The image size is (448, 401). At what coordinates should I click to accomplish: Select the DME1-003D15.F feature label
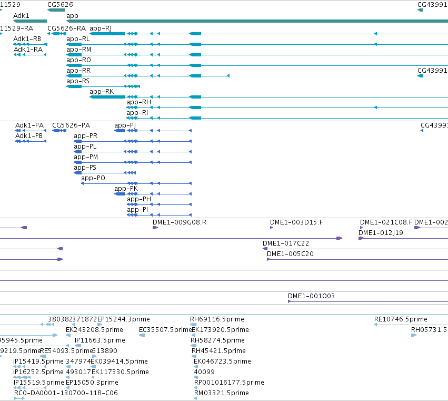296,222
